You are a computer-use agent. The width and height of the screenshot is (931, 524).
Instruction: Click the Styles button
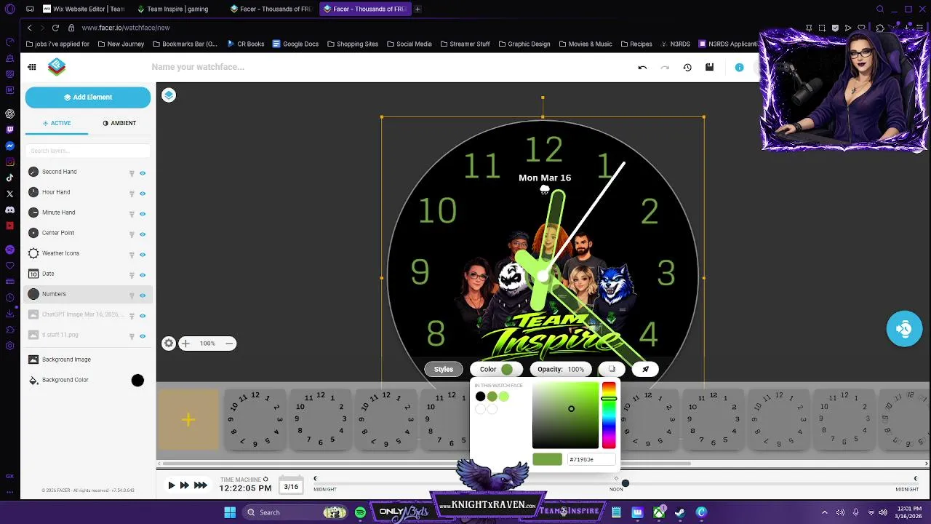click(444, 369)
